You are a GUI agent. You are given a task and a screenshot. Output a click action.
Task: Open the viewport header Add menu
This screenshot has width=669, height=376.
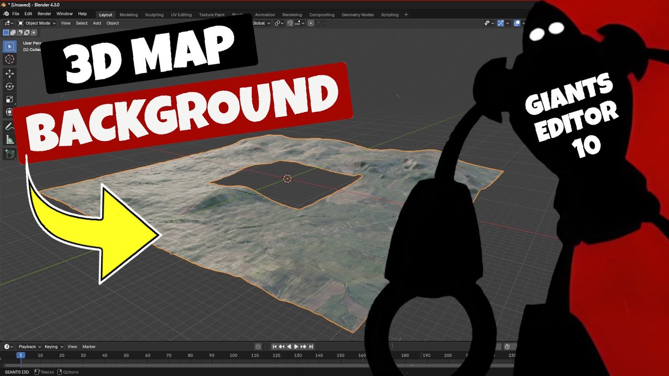click(x=97, y=23)
